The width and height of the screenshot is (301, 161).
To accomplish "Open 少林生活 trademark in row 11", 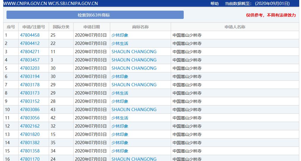I will coord(120,118).
